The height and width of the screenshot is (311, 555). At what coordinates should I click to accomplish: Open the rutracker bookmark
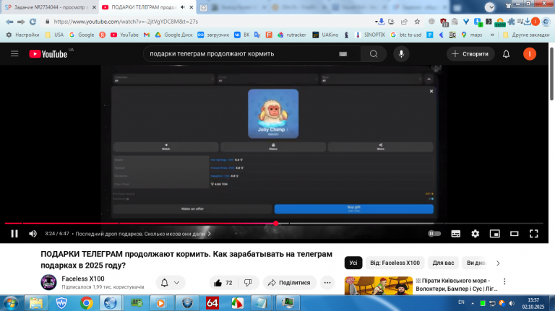(292, 35)
